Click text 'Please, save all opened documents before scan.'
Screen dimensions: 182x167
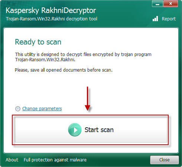(x=64, y=70)
